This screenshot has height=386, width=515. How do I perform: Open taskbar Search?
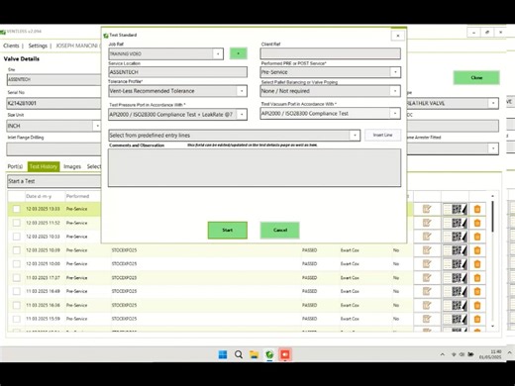click(239, 354)
